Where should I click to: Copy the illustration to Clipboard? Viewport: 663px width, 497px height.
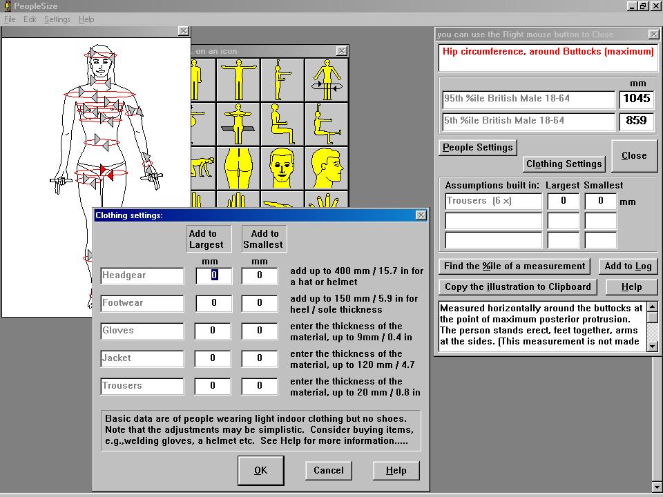518,287
